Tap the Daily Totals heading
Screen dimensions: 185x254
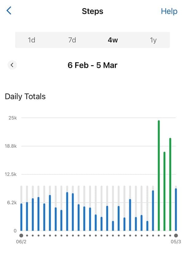(x=25, y=96)
